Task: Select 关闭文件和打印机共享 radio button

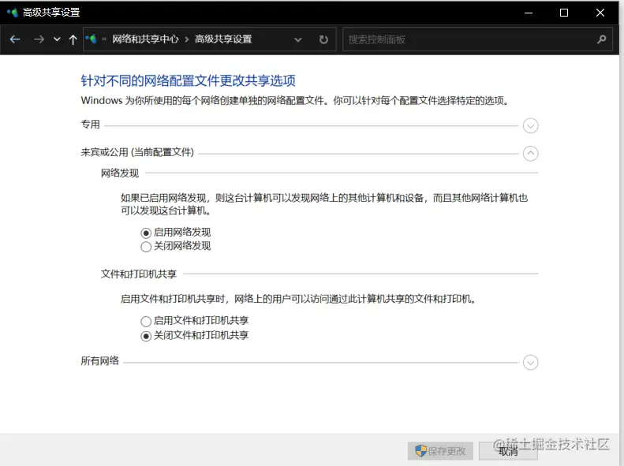Action: click(146, 336)
